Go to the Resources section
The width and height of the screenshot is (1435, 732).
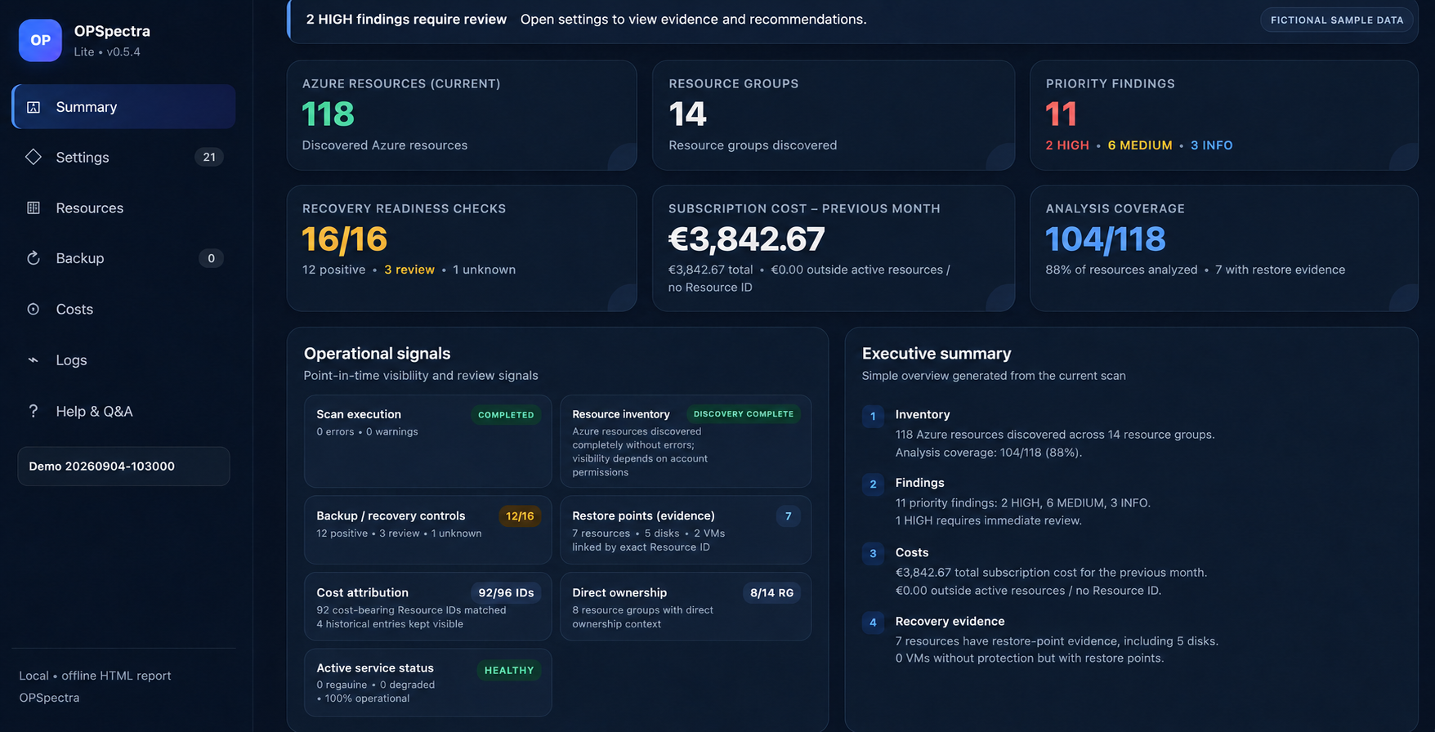123,208
